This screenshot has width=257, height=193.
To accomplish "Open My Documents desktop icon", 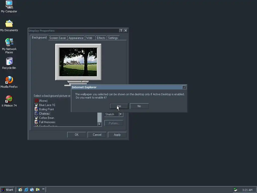I will coord(9,26).
